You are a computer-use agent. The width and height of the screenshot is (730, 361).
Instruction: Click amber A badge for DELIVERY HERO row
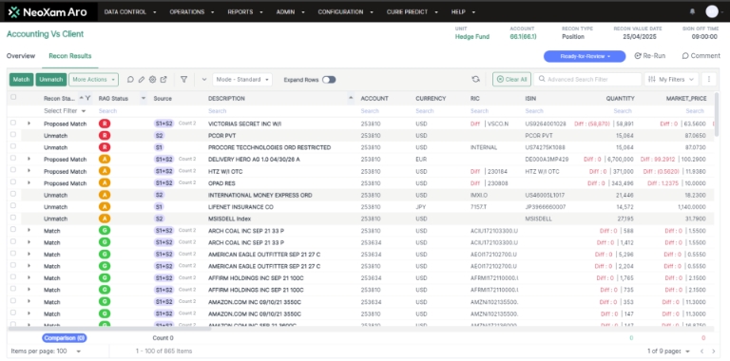[x=105, y=159]
